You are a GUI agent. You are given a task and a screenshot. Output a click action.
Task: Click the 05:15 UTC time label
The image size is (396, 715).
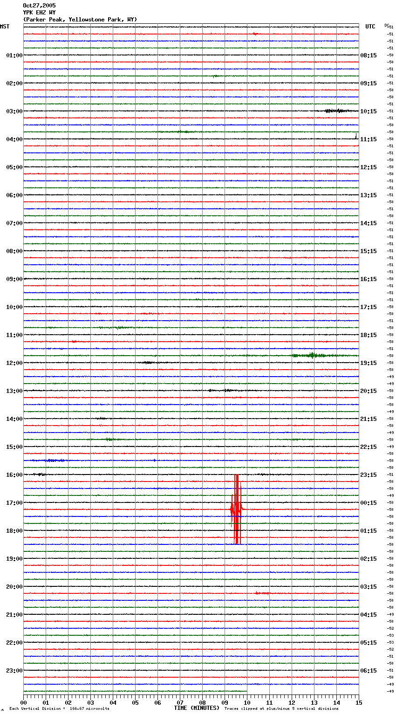[x=369, y=643]
